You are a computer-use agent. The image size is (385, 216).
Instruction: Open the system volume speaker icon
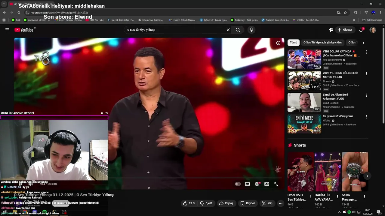pos(354,212)
